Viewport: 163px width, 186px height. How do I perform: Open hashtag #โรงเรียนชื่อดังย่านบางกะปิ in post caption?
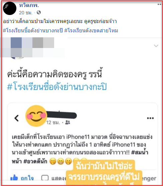(x=33, y=31)
